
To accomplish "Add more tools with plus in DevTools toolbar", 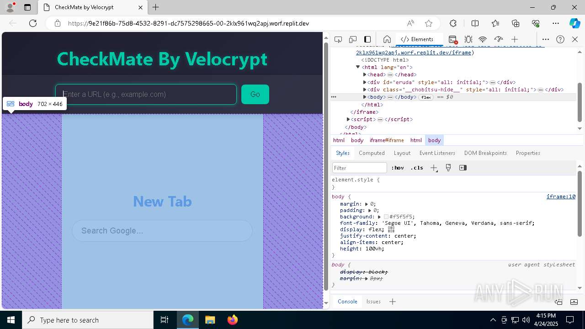I will (x=515, y=39).
